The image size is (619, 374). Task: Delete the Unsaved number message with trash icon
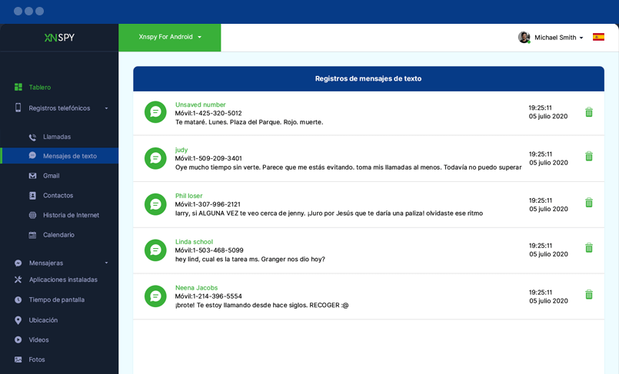pos(589,112)
